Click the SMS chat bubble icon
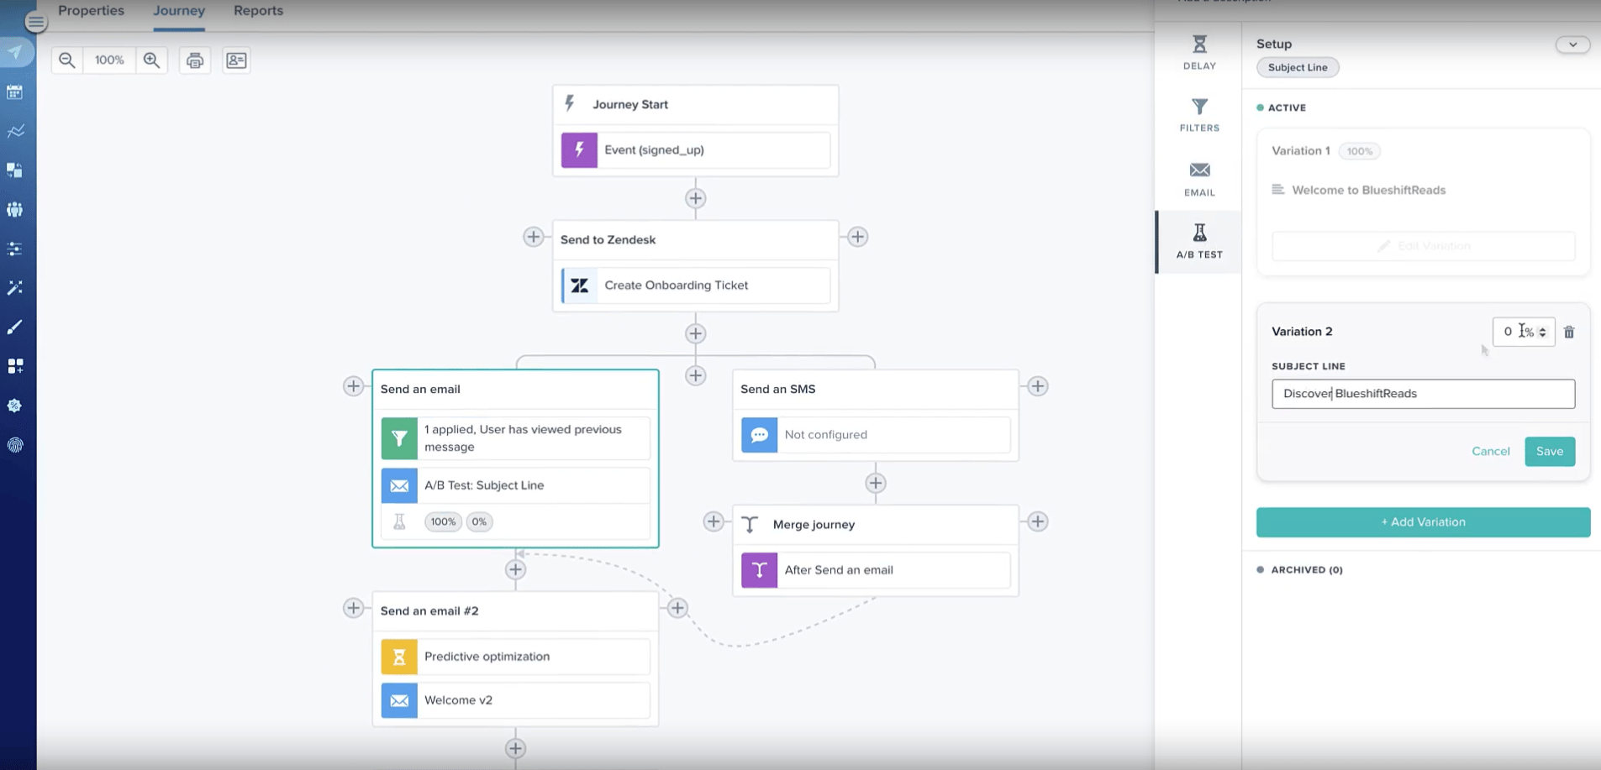This screenshot has width=1601, height=770. 759,435
